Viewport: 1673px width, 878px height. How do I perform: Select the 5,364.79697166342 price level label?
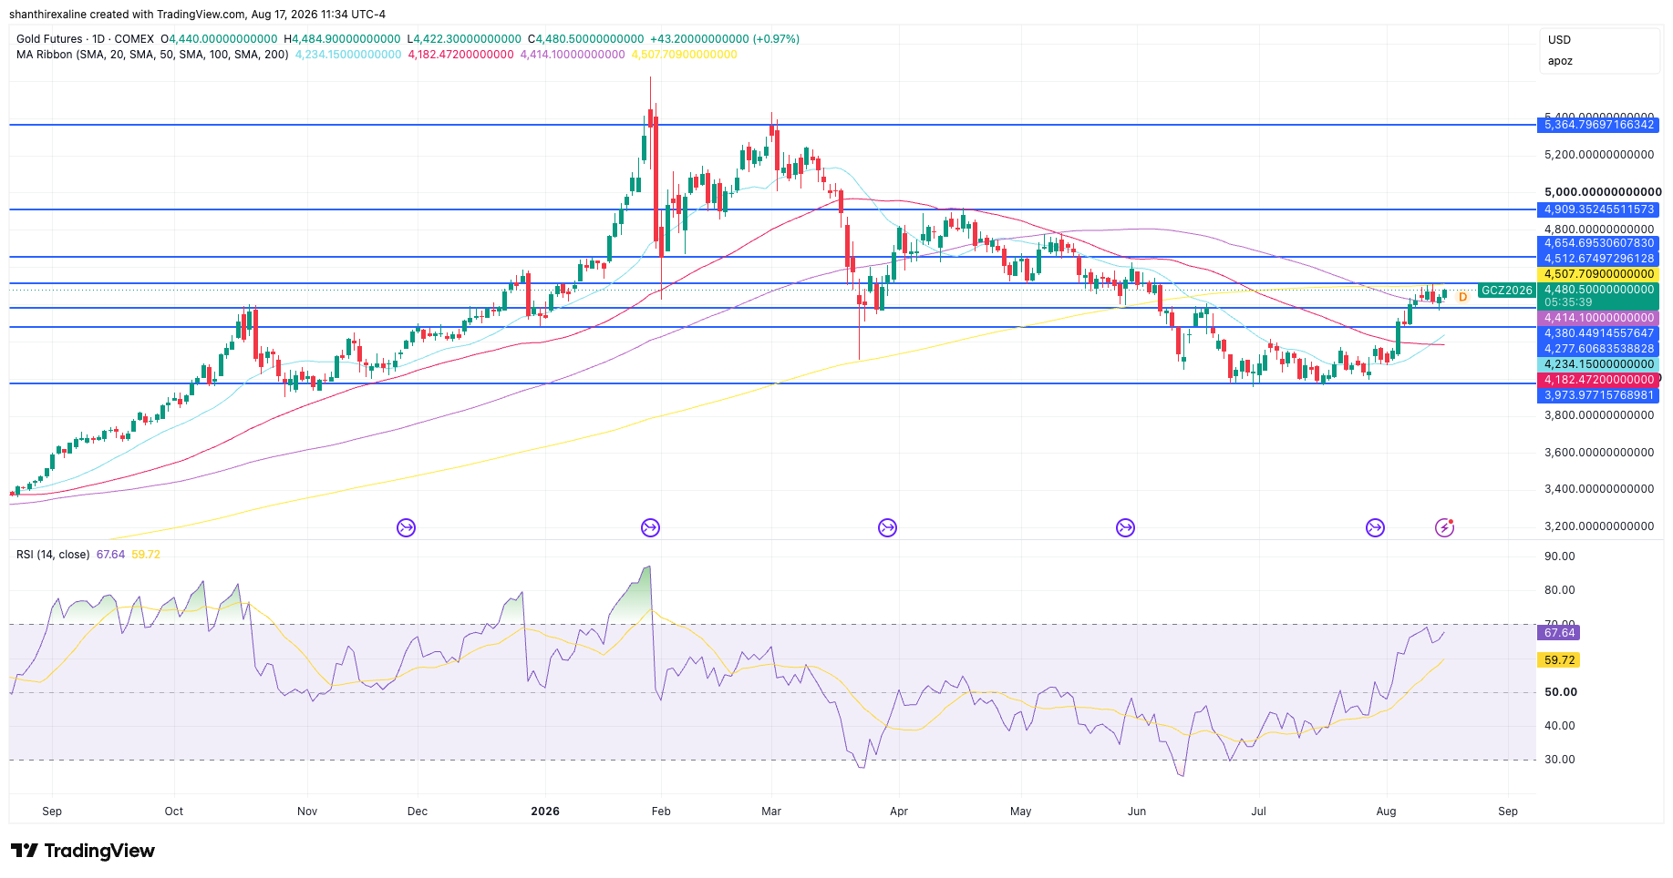1599,125
